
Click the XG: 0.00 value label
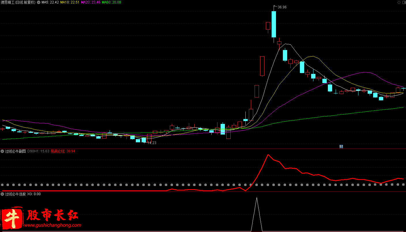pyautogui.click(x=34, y=194)
